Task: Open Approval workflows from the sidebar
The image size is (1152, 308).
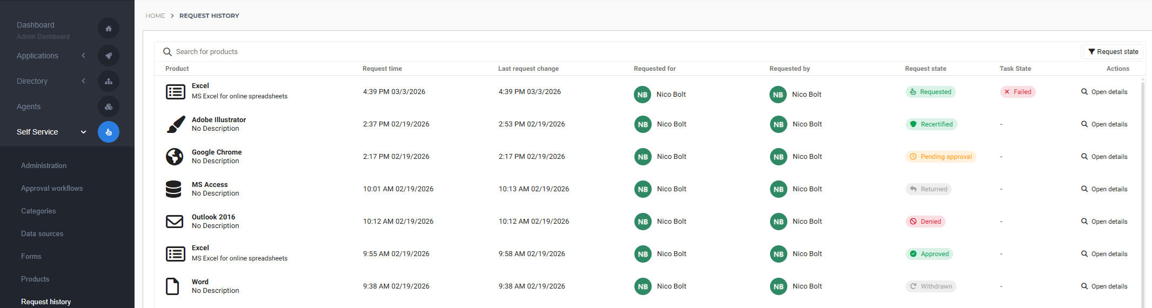Action: pos(52,189)
